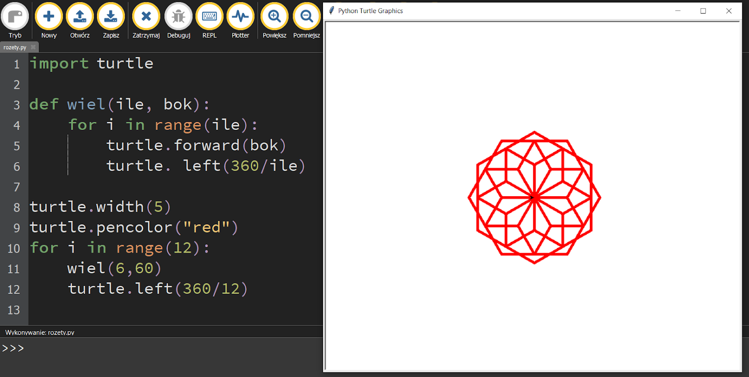Click 'for i in range(ile):' line

click(x=163, y=125)
